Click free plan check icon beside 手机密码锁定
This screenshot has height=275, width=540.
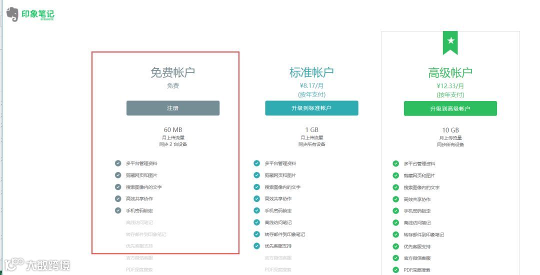pos(118,210)
